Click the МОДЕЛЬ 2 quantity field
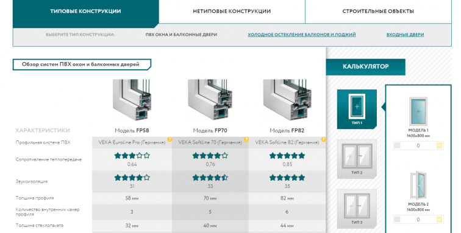This screenshot has height=233, width=461. click(x=418, y=220)
